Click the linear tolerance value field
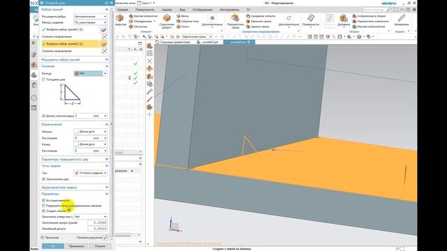This screenshot has height=251, width=447. 97,229
